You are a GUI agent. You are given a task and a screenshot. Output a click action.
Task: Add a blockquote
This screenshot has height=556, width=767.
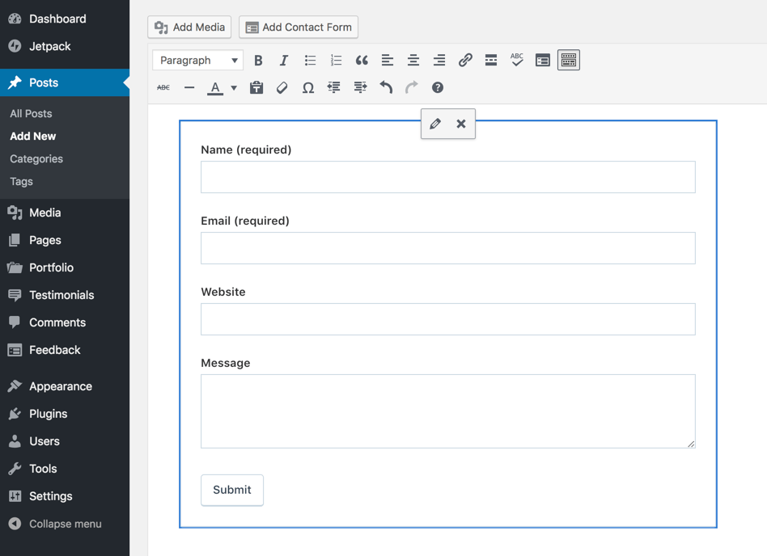[x=362, y=60]
